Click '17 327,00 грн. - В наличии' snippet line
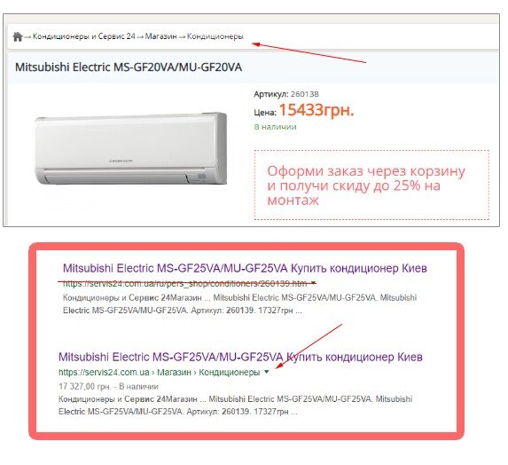 108,387
